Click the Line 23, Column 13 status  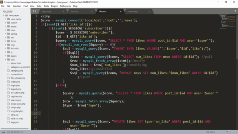click(15, 132)
